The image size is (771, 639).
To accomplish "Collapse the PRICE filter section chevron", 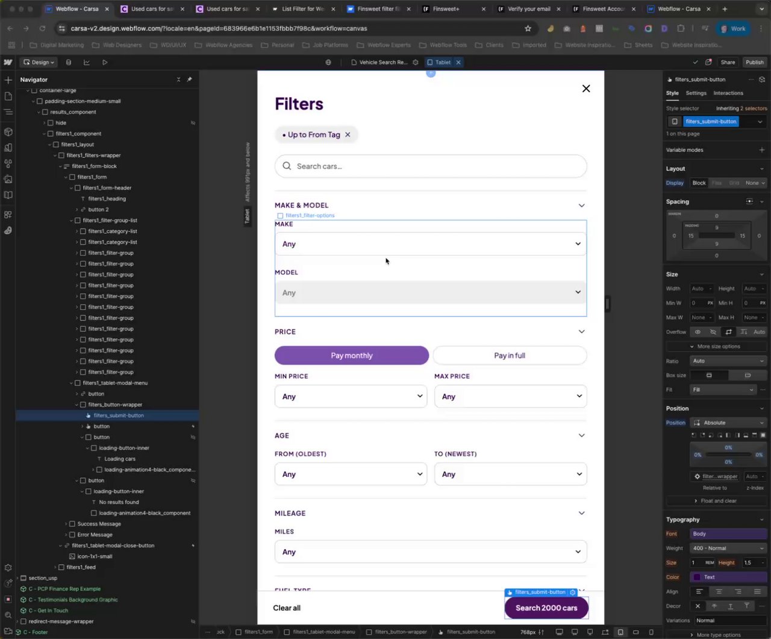I will point(581,332).
